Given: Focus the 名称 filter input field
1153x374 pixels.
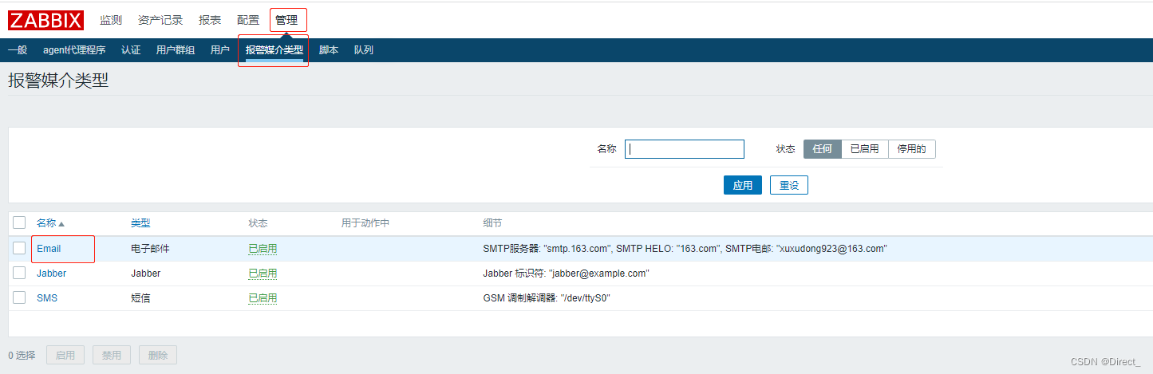Looking at the screenshot, I should point(685,149).
